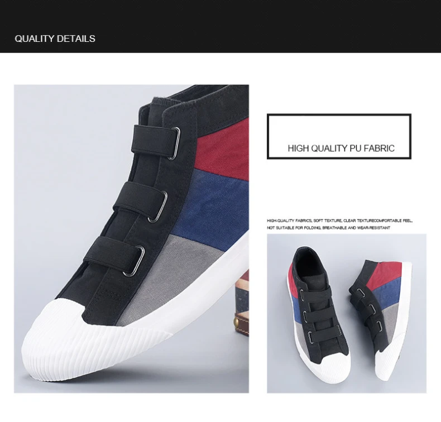The width and height of the screenshot is (441, 422).
Task: Click the top metal D-ring buckle
Action: tap(174, 143)
